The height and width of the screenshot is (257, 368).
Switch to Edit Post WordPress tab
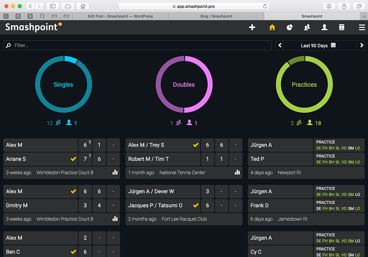coord(120,16)
